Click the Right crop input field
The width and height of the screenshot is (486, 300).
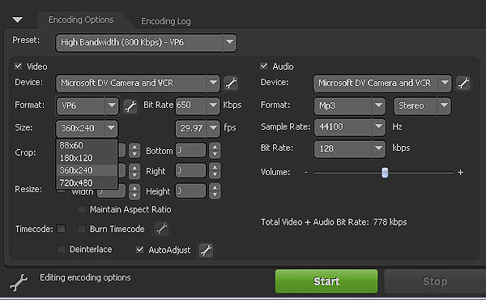pyautogui.click(x=190, y=170)
